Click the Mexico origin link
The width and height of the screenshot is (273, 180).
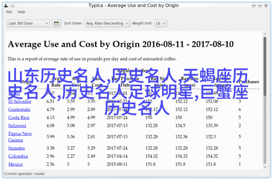click(x=16, y=164)
